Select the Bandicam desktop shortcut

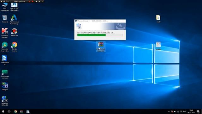click(14, 32)
